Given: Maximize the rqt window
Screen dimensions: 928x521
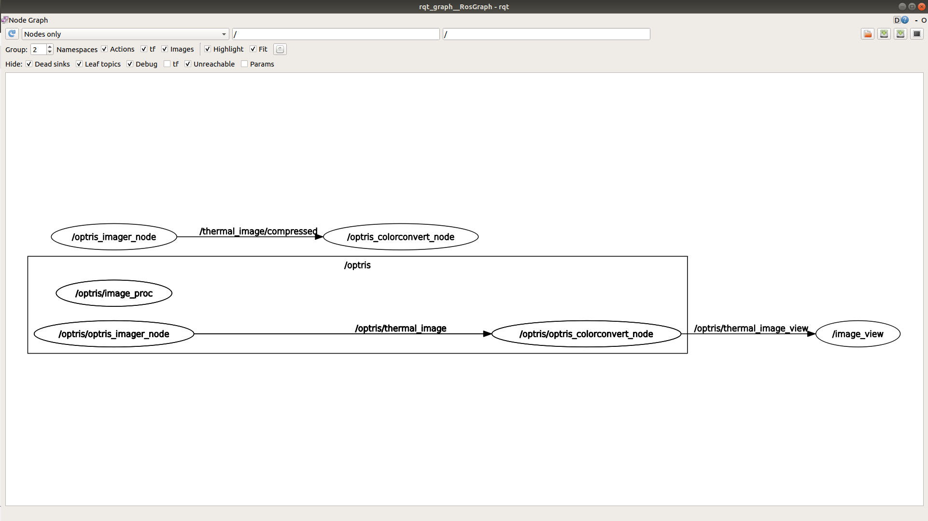Looking at the screenshot, I should pyautogui.click(x=912, y=6).
